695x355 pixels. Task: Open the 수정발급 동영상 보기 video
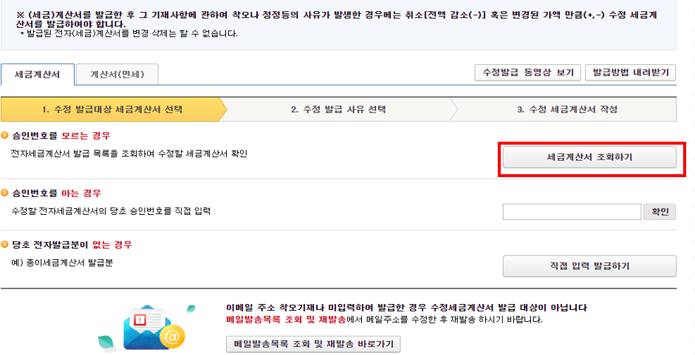tap(527, 72)
